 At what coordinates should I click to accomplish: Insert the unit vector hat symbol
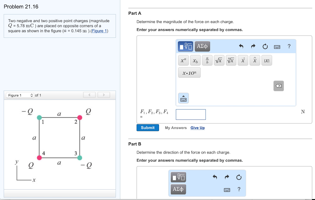pyautogui.click(x=255, y=60)
